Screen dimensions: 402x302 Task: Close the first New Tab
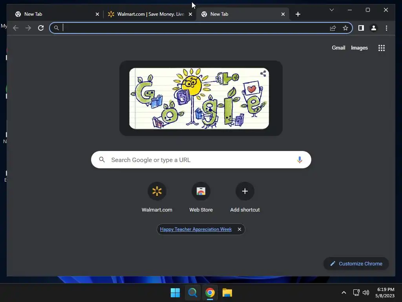tap(97, 14)
